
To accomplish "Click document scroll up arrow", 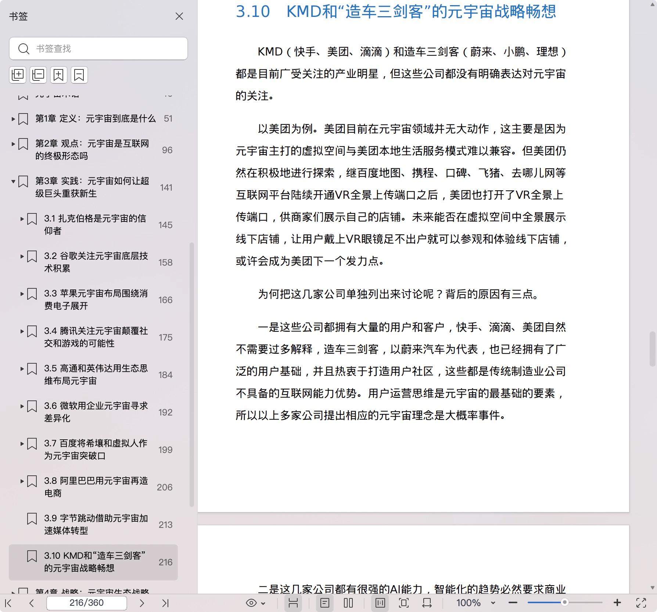I will pyautogui.click(x=653, y=5).
